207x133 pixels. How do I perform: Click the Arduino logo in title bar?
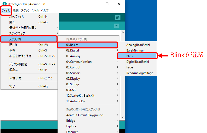(5, 4)
